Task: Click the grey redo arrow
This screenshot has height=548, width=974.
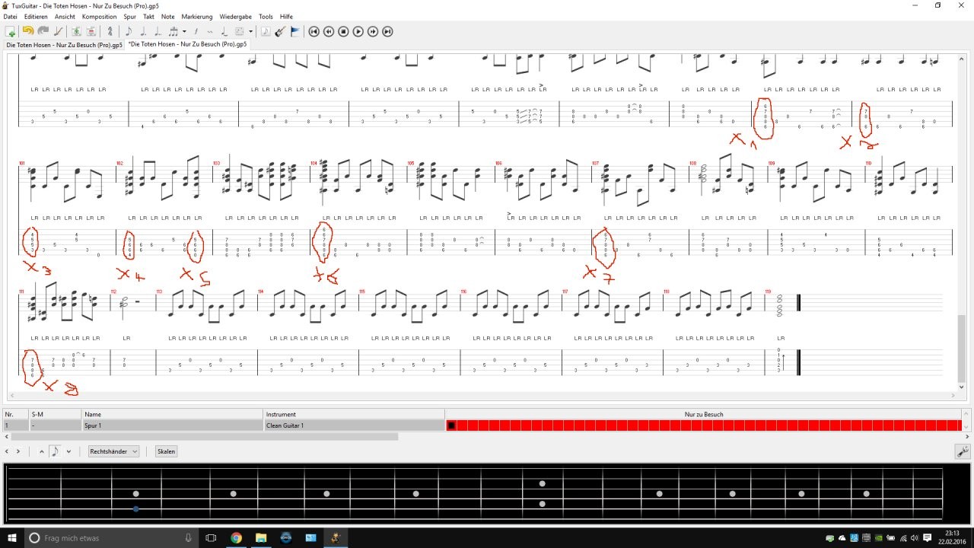Action: (x=43, y=31)
